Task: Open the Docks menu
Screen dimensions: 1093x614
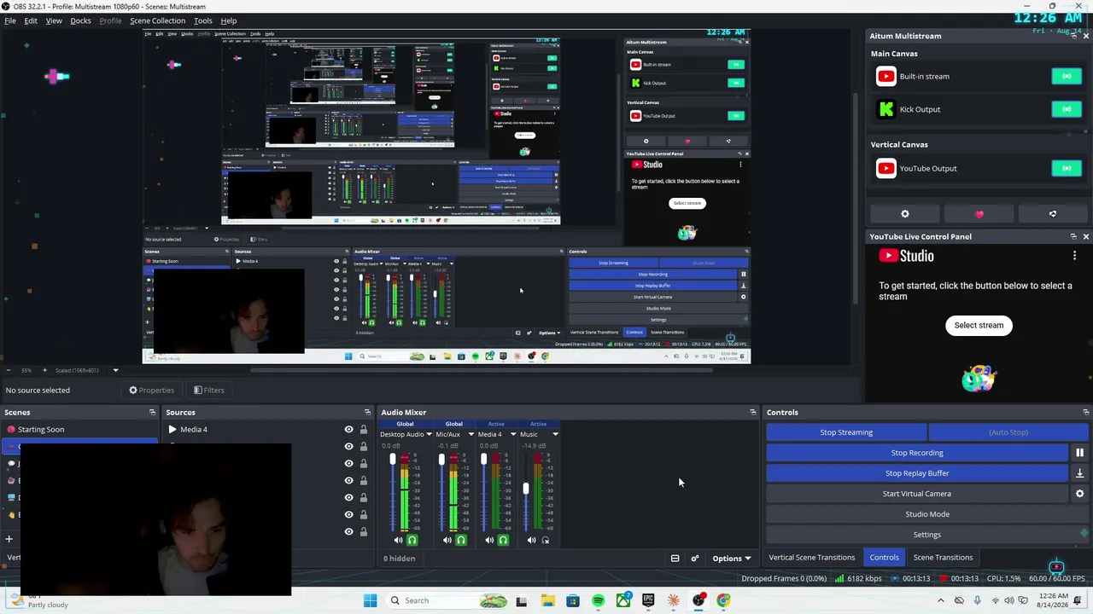Action: coord(80,20)
